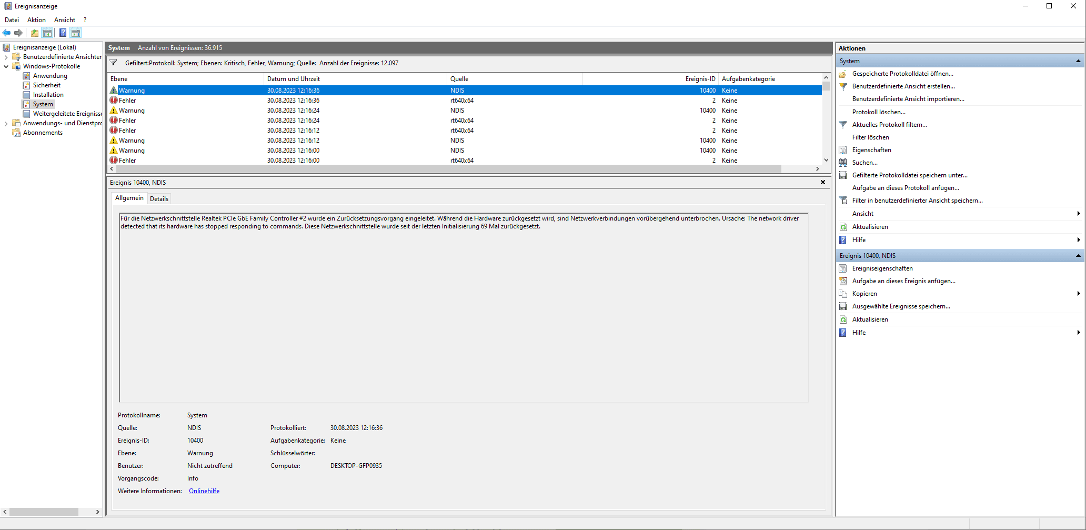Click icon beside Filter in benutzerdefinierter Ansicht speichern
The image size is (1086, 530).
pyautogui.click(x=843, y=201)
